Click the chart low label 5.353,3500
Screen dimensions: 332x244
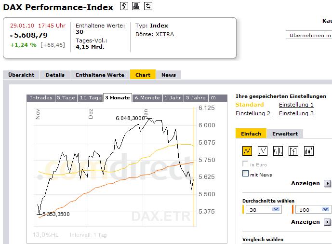(x=56, y=214)
